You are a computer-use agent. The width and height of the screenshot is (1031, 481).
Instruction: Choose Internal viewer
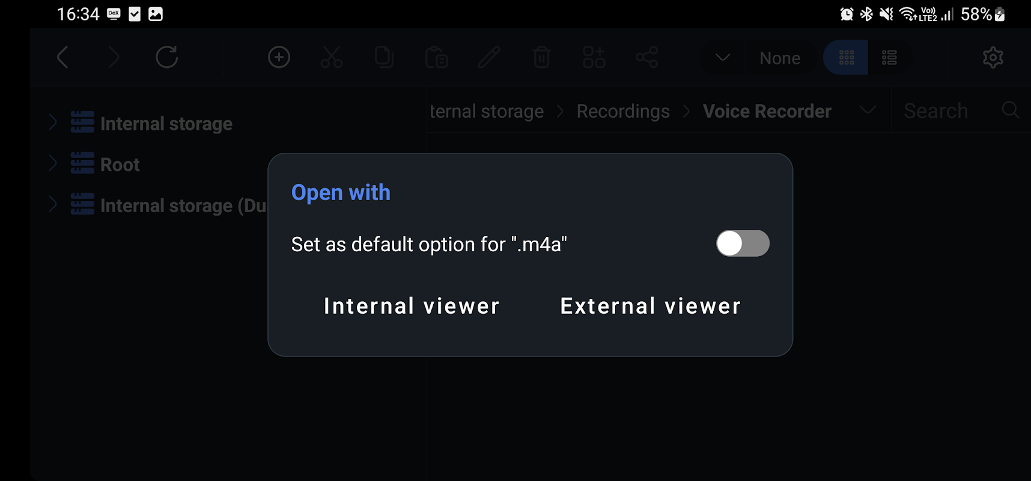[412, 306]
